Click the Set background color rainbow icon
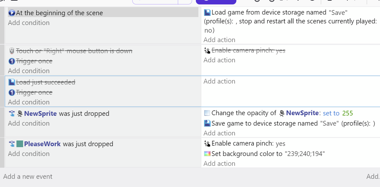Viewport: 380px width, 187px height. pyautogui.click(x=207, y=154)
